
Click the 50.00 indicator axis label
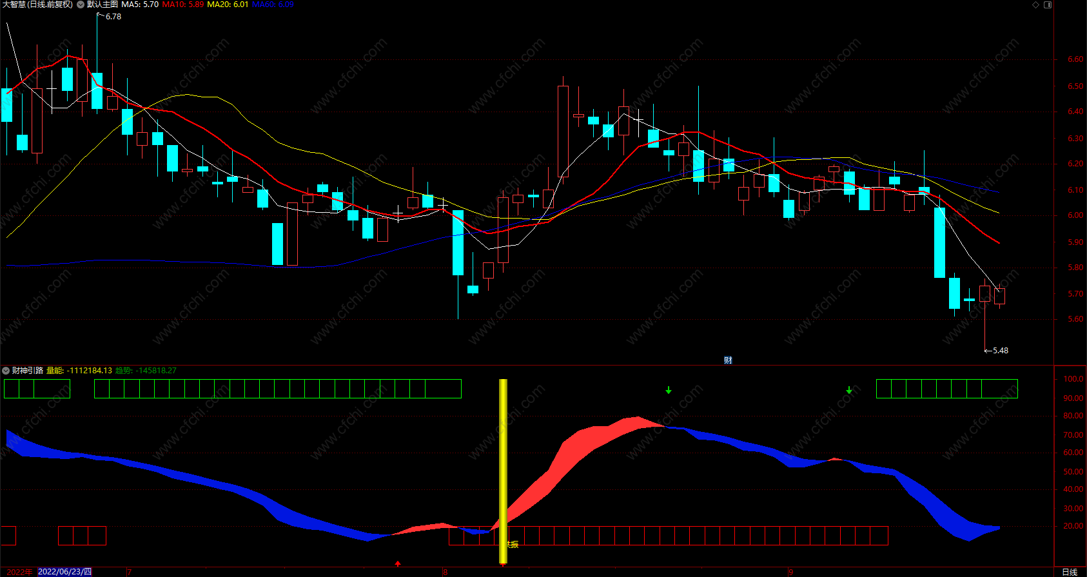tap(1073, 472)
